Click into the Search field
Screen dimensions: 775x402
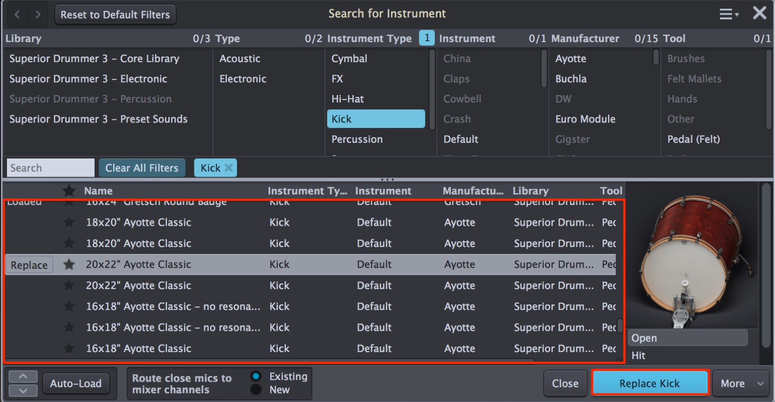[50, 168]
